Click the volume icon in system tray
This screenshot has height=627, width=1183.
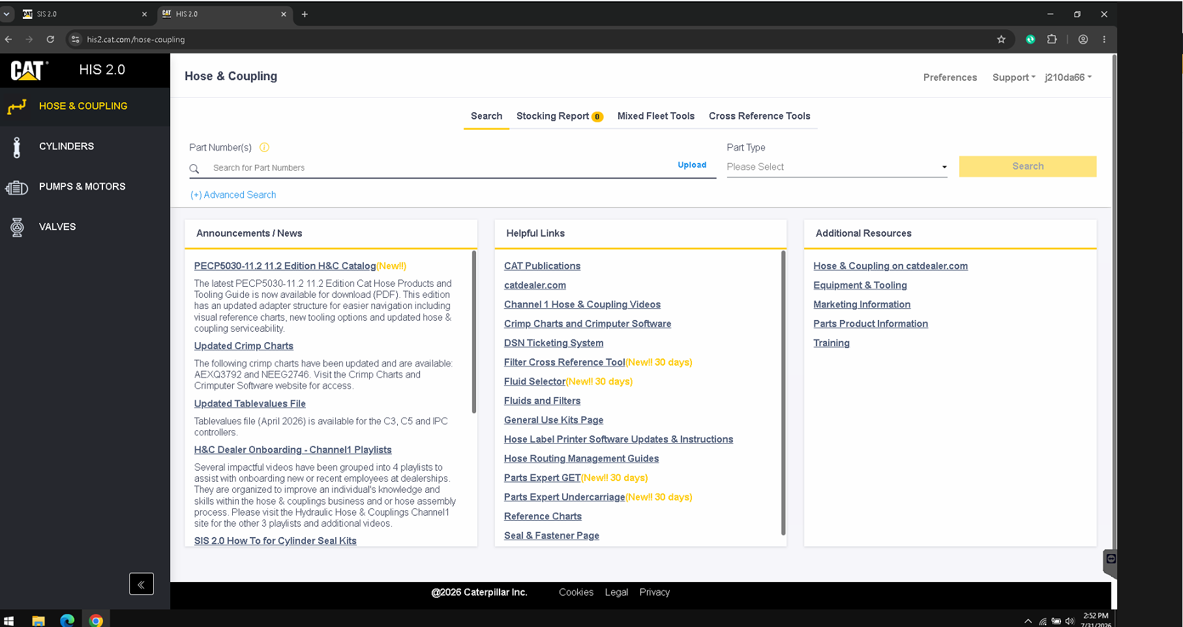[1070, 621]
